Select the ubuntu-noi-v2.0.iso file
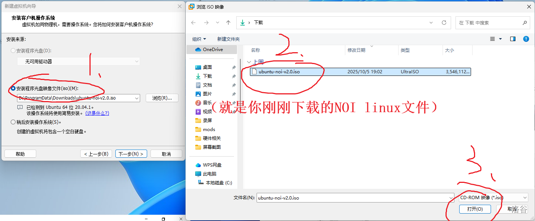This screenshot has width=535, height=221. (x=279, y=72)
